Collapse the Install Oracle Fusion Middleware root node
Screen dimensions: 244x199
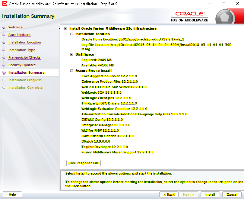coord(66,28)
